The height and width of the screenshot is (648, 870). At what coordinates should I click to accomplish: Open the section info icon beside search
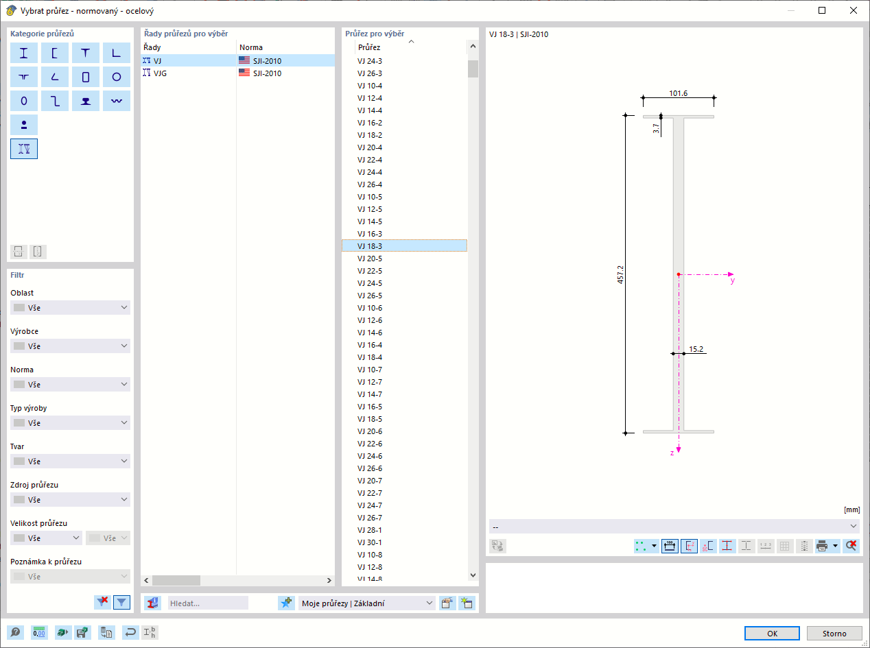point(152,603)
